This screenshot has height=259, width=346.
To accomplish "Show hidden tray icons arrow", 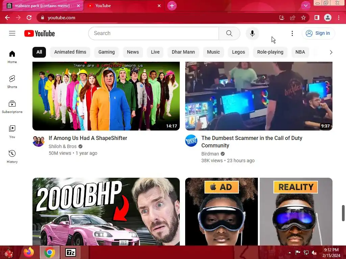I will click(290, 253).
